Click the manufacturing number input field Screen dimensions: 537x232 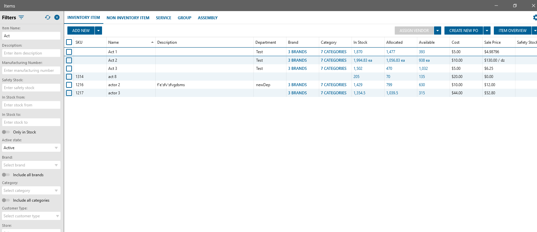tap(31, 70)
